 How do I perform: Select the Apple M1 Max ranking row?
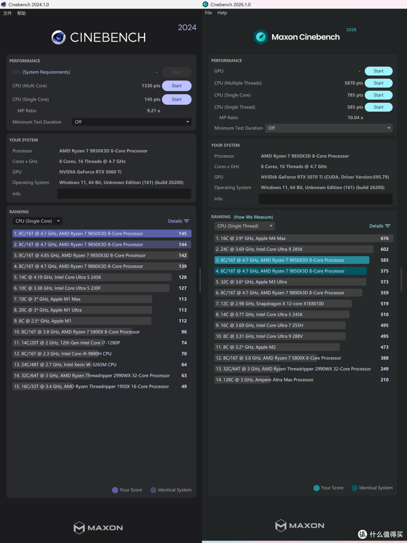[102, 299]
